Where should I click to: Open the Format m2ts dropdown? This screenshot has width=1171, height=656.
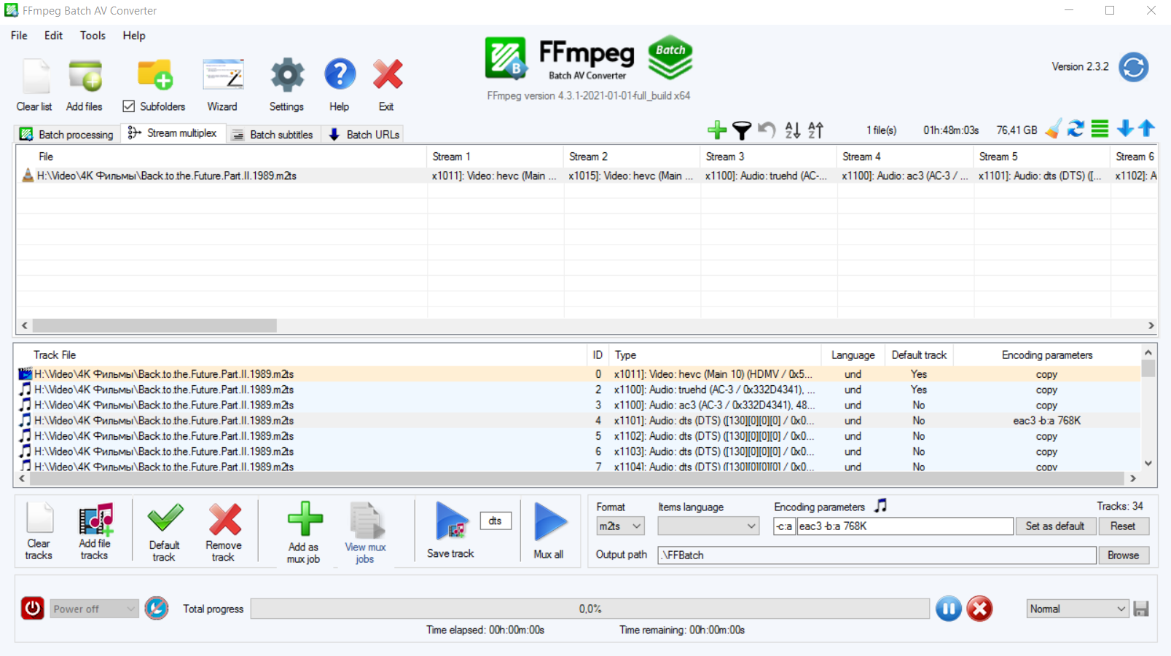621,526
